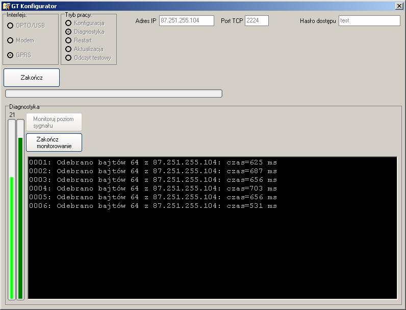Stop with Zakończ monitorowanie button

[54, 142]
